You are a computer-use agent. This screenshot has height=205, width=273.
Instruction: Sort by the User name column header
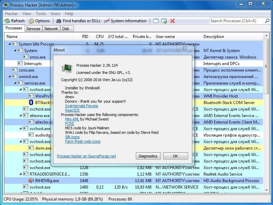tap(178, 37)
